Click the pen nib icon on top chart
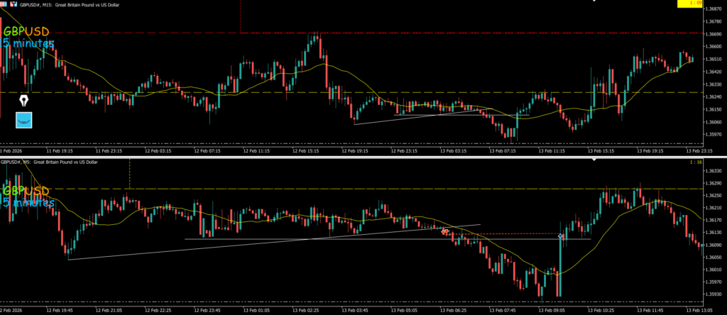 point(26,100)
